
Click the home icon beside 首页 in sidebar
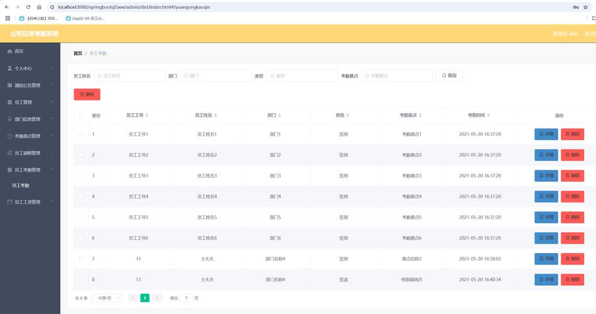tap(9, 51)
